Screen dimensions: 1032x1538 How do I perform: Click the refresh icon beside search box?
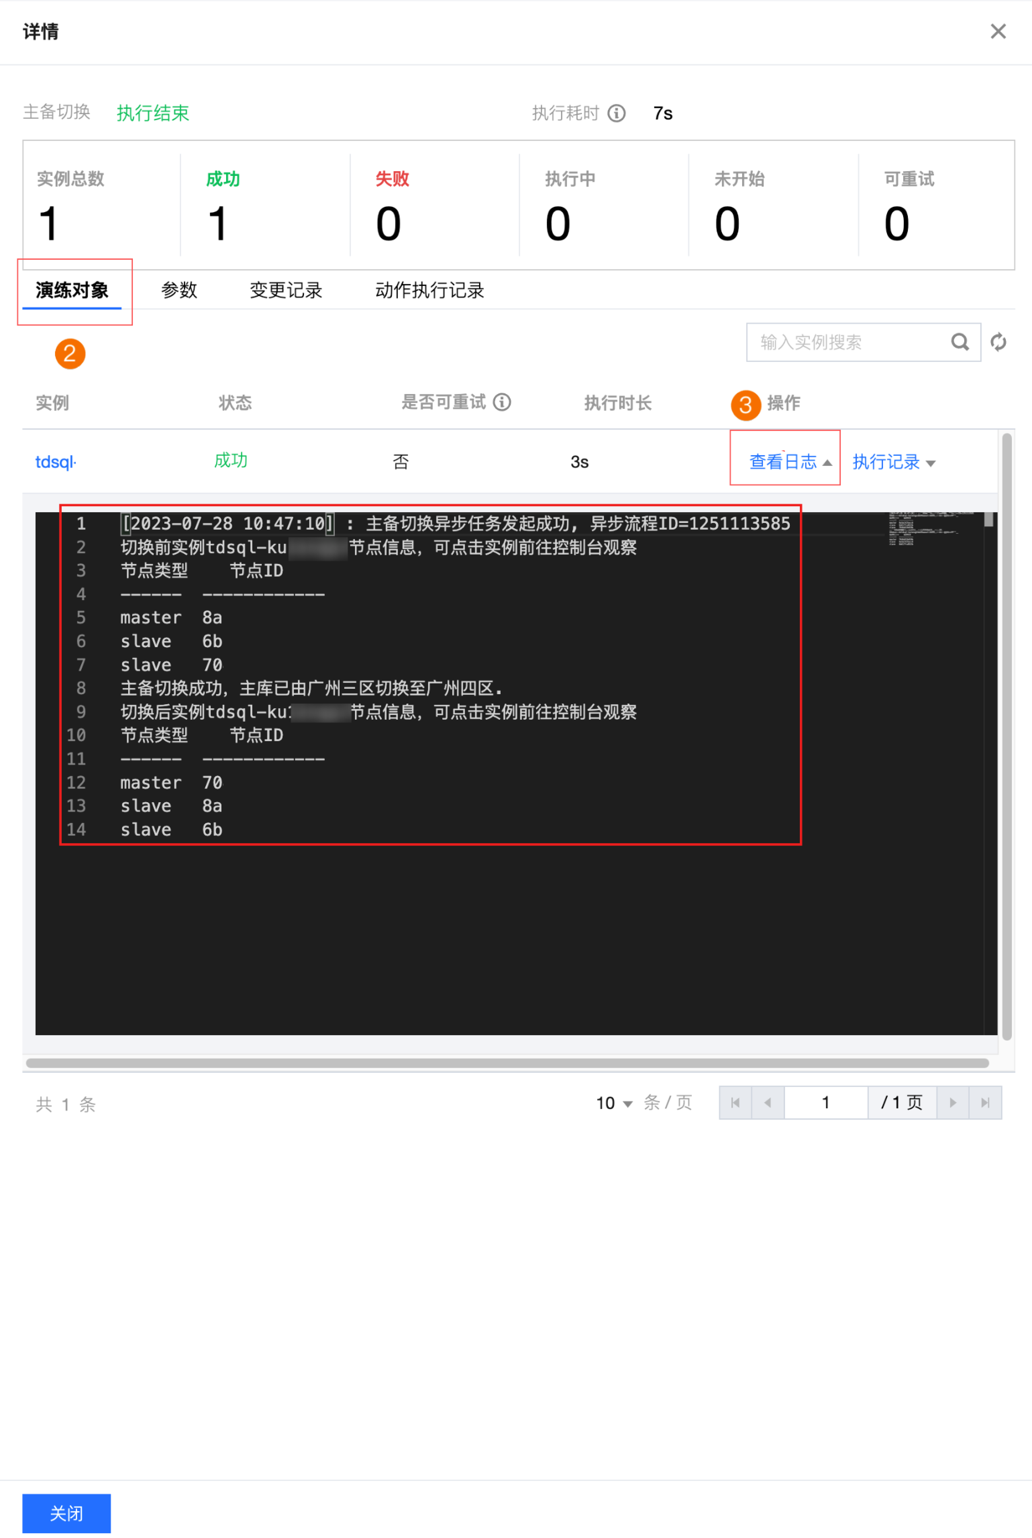[x=998, y=342]
